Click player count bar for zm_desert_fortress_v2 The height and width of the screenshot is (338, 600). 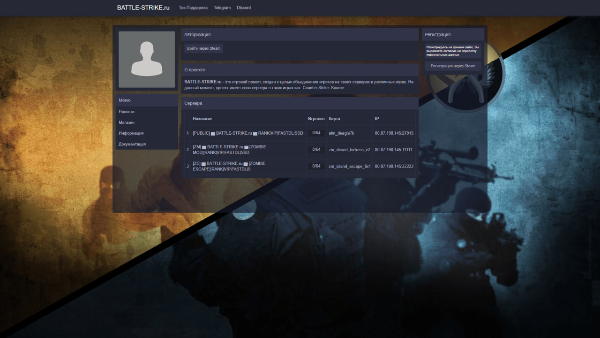[316, 150]
